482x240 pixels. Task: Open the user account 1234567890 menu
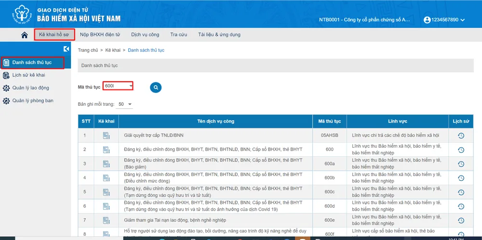[443, 20]
